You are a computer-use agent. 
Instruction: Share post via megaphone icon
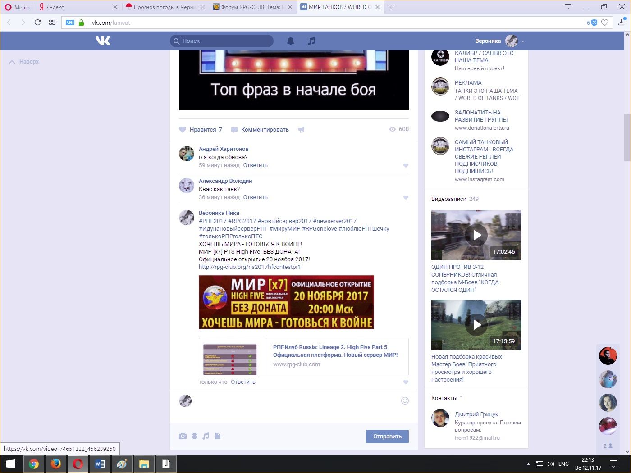301,130
